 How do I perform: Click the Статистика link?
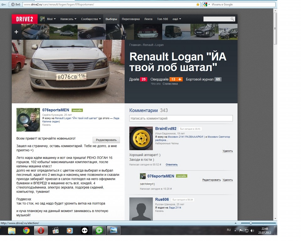(x=170, y=84)
